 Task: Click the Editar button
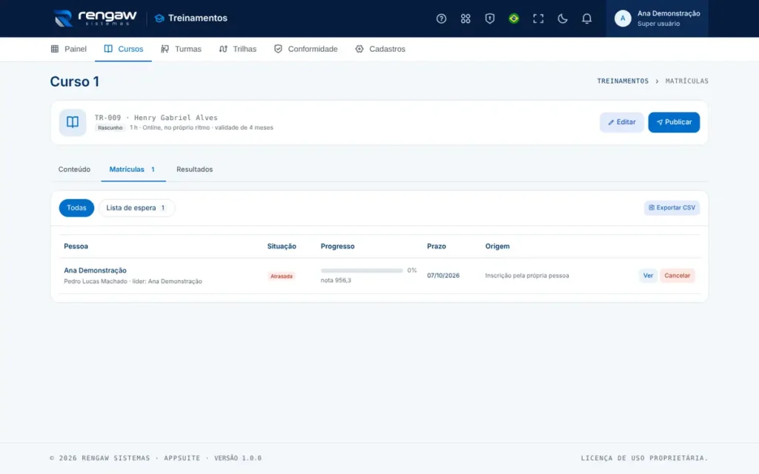pos(622,122)
